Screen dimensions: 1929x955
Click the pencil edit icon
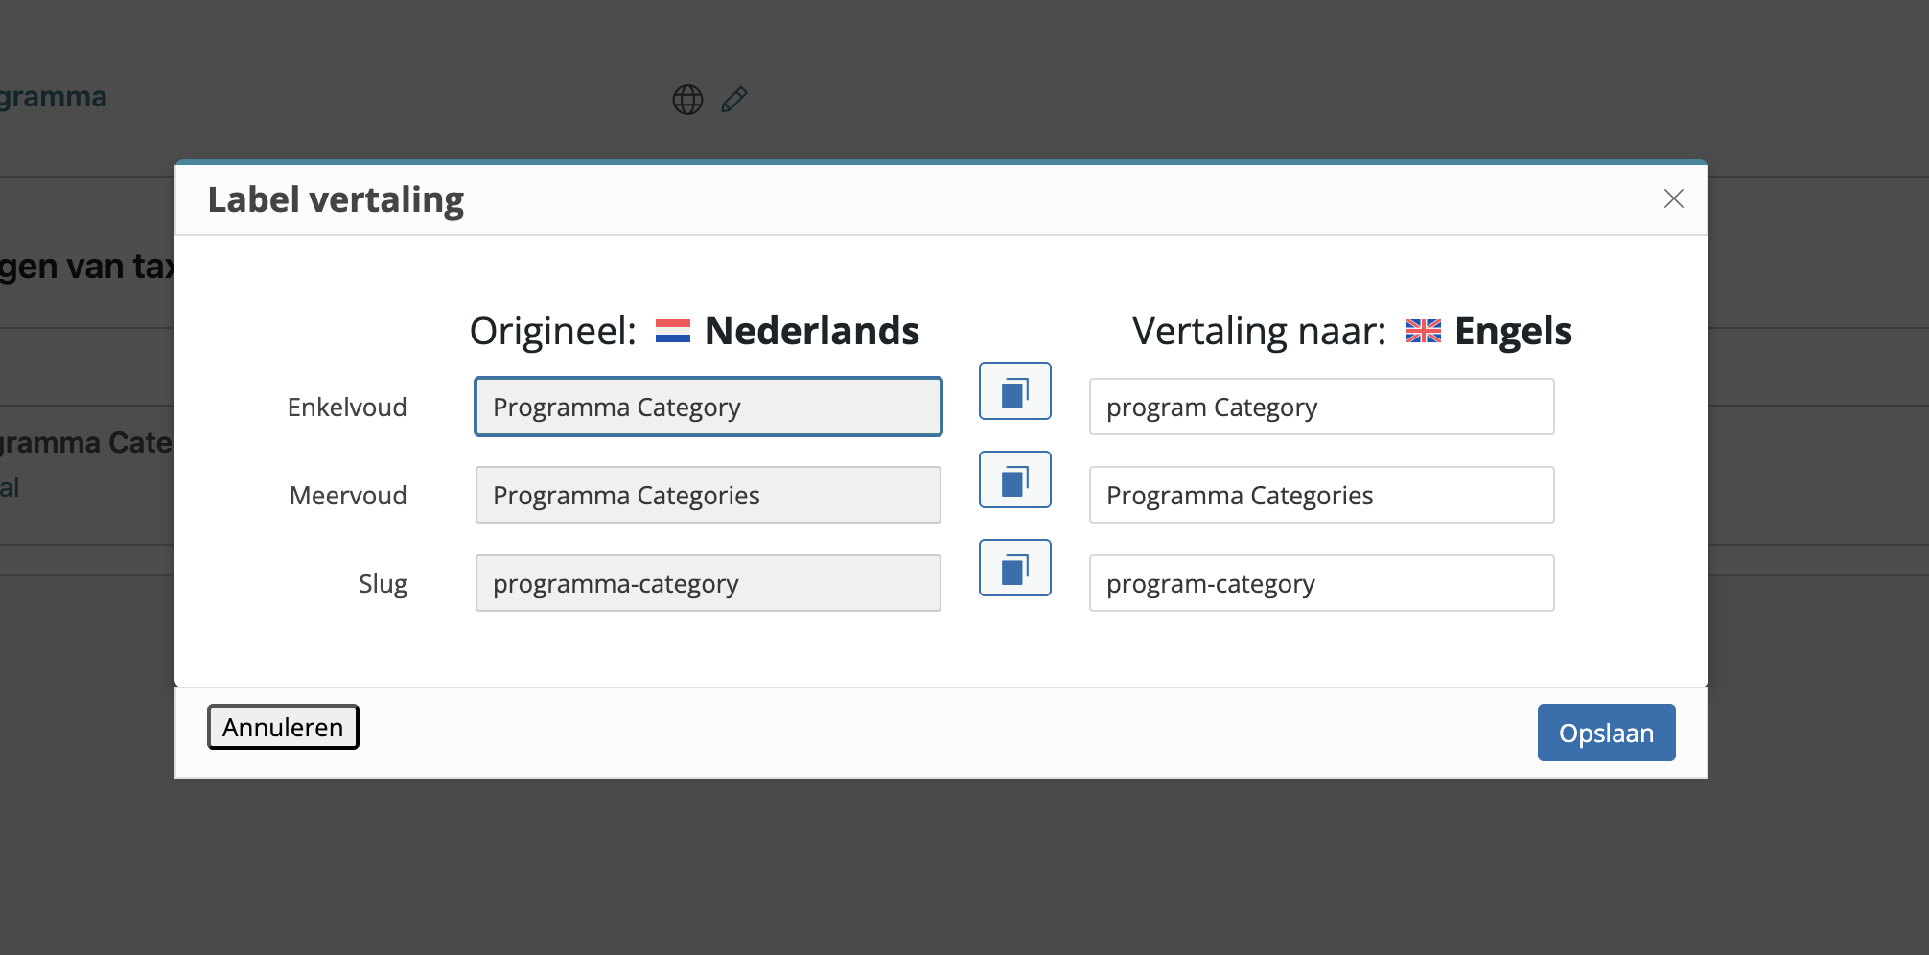point(734,100)
